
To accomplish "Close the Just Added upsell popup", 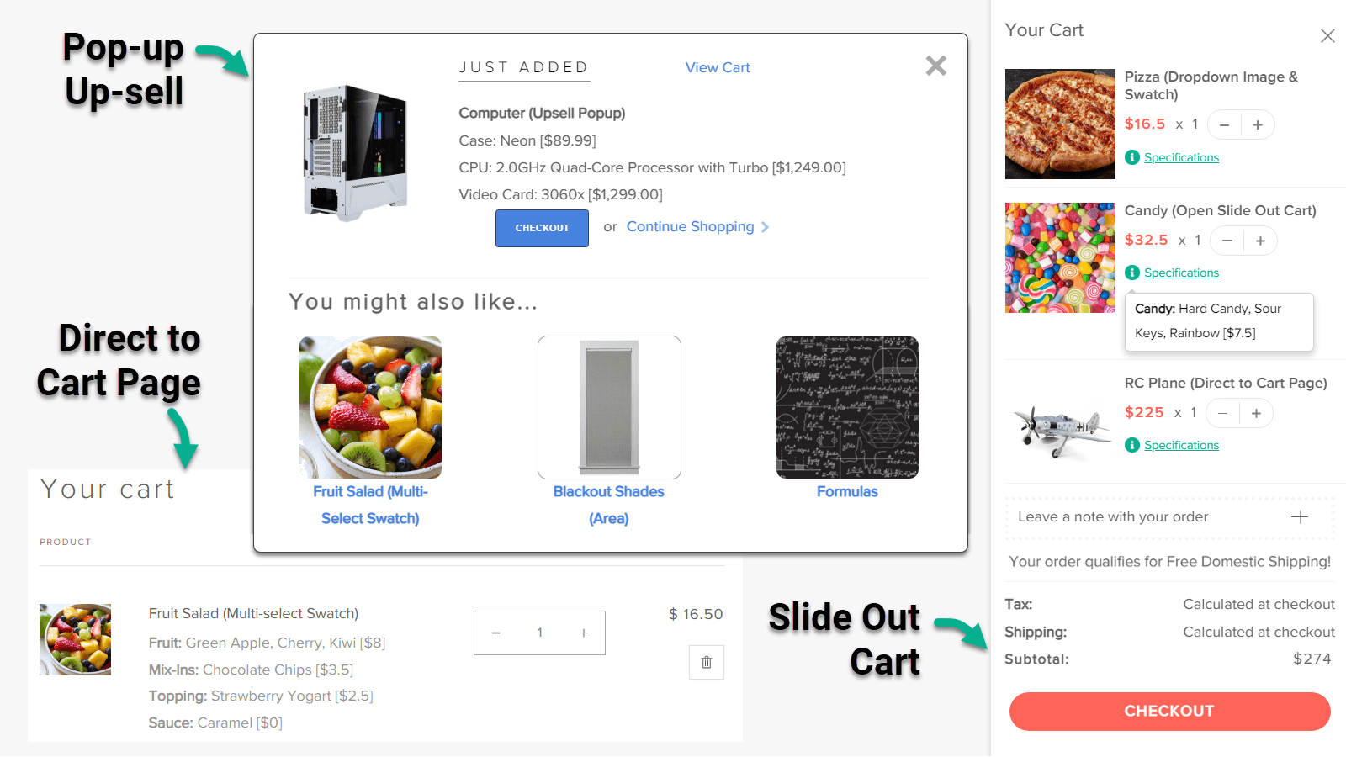I will 935,66.
